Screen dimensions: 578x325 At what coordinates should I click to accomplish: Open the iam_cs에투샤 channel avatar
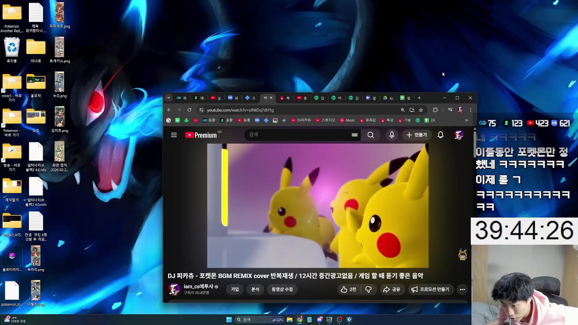174,289
